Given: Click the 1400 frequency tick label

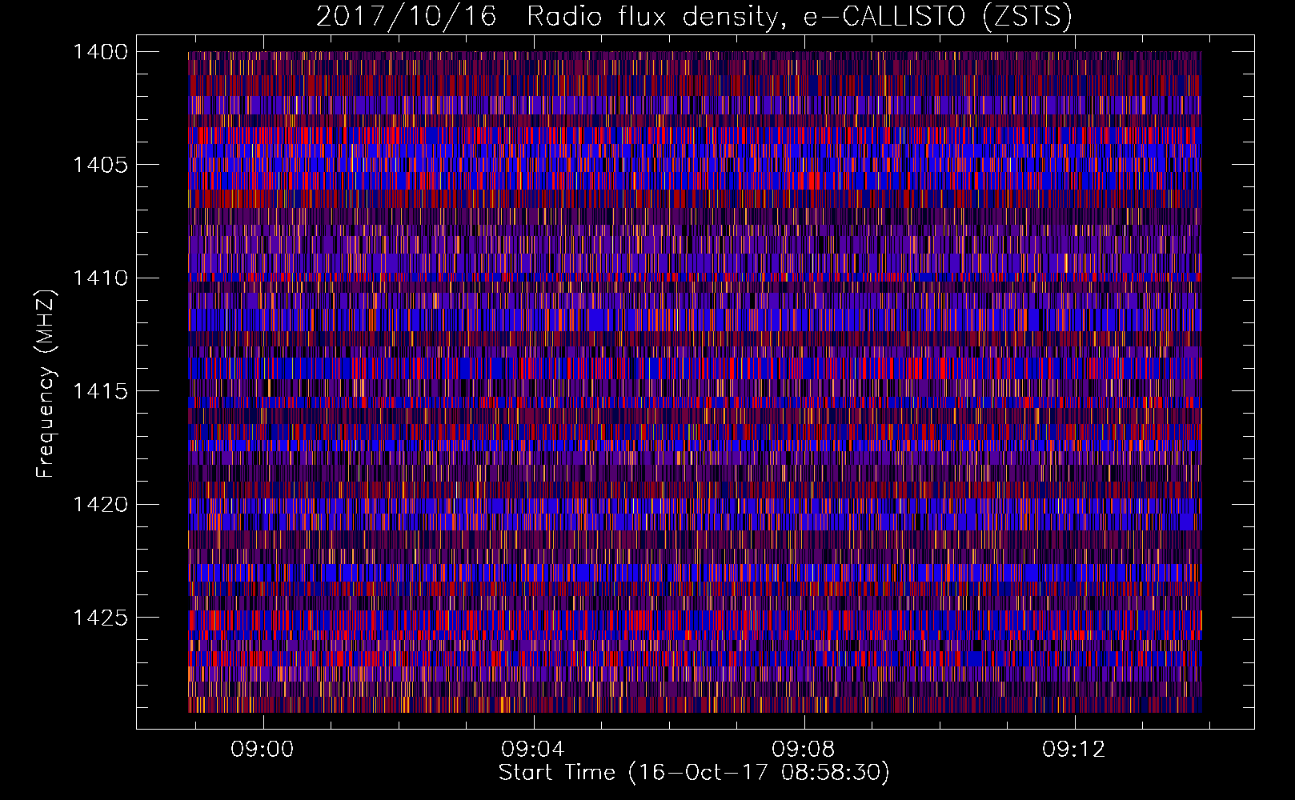Looking at the screenshot, I should pos(100,52).
